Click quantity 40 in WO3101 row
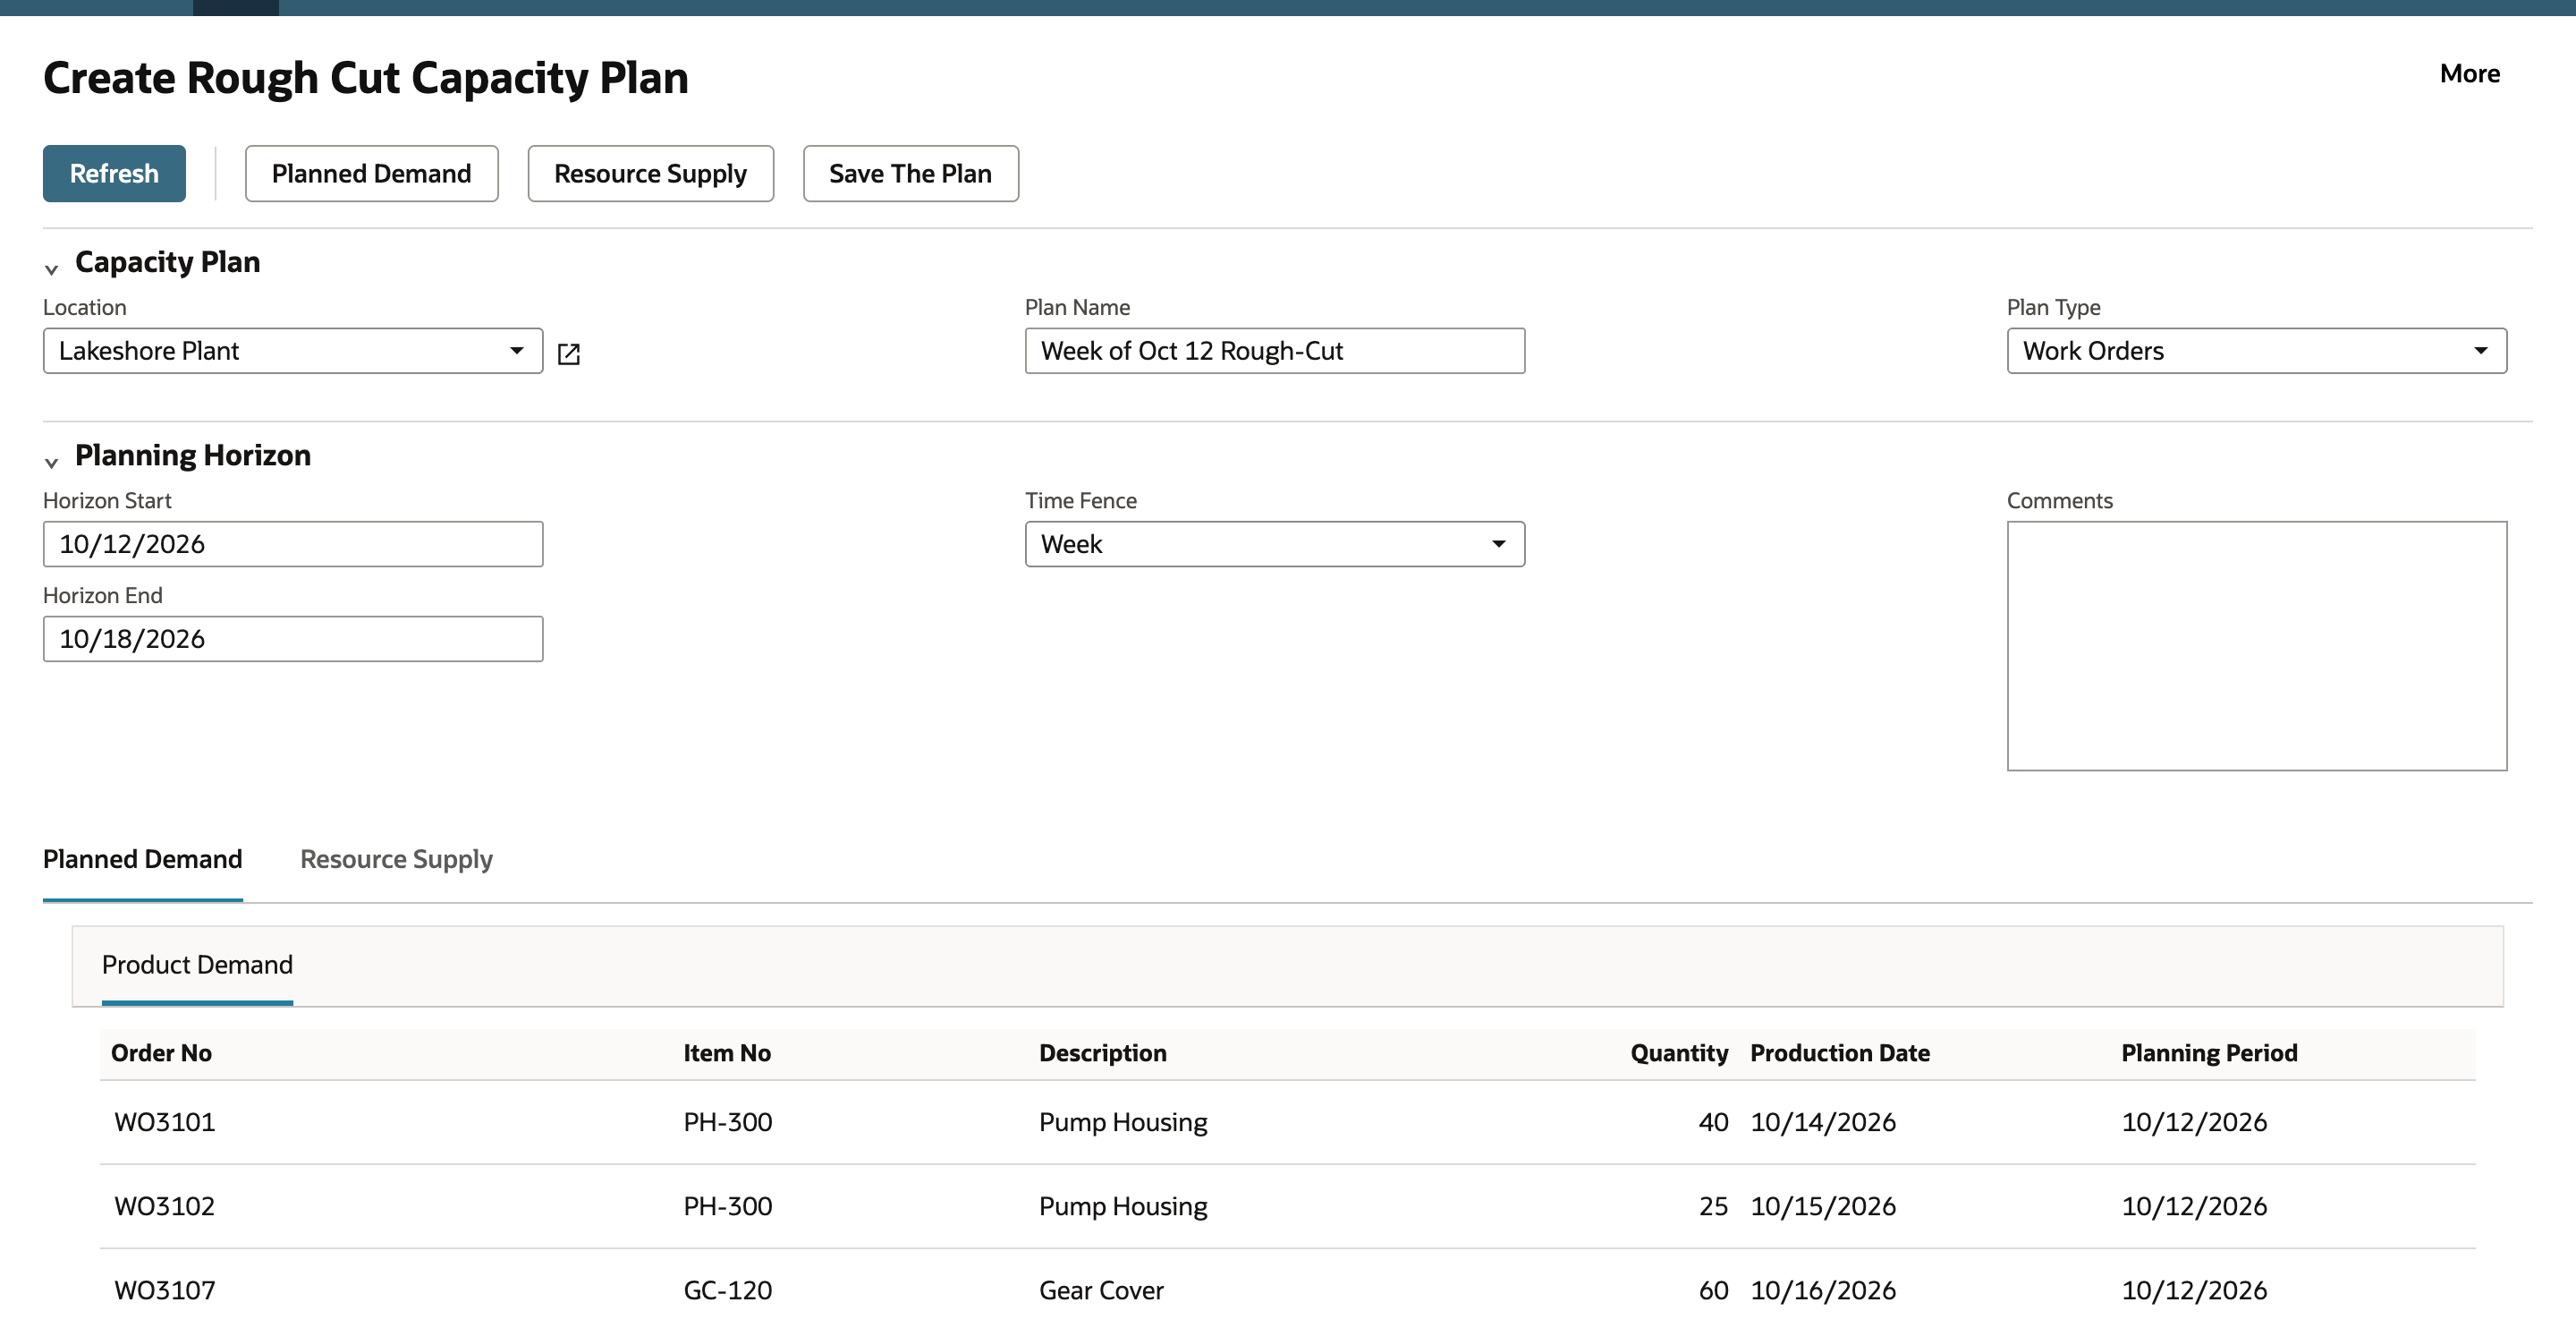 (1713, 1122)
